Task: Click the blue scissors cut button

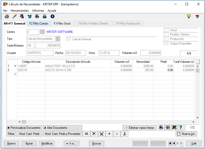Action: tap(101, 134)
